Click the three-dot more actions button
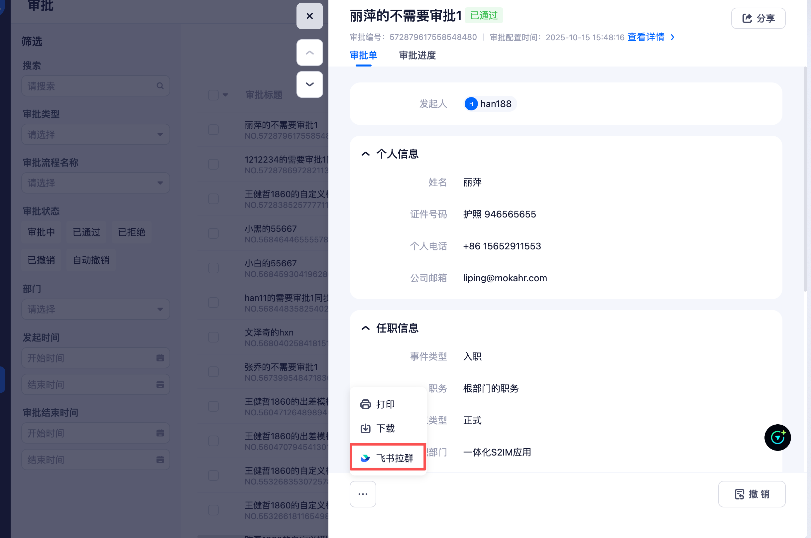Viewport: 811px width, 538px height. tap(363, 494)
